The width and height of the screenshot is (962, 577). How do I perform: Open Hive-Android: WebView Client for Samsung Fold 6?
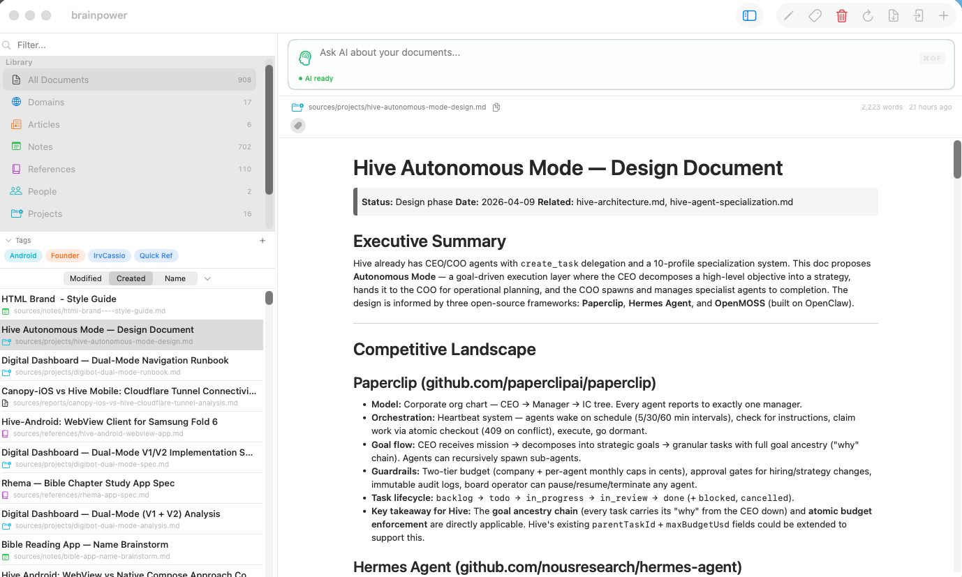132,427
